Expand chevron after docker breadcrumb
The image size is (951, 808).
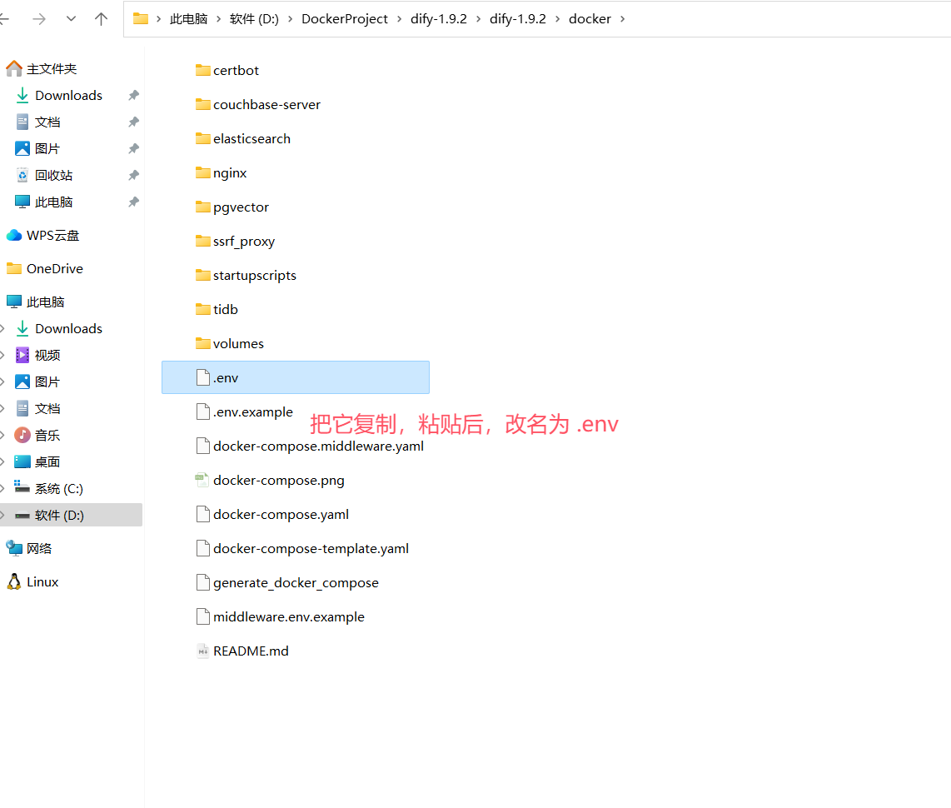(x=622, y=19)
